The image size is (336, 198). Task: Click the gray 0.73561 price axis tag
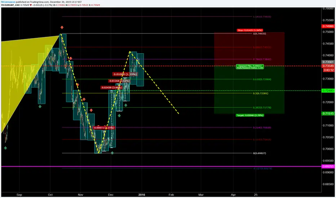point(328,62)
